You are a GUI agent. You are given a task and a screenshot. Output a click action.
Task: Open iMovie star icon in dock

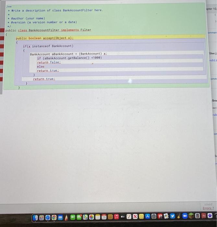pyautogui.click(x=210, y=216)
